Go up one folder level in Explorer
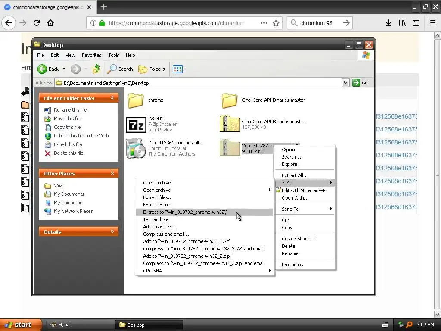The image size is (441, 331). tap(96, 69)
